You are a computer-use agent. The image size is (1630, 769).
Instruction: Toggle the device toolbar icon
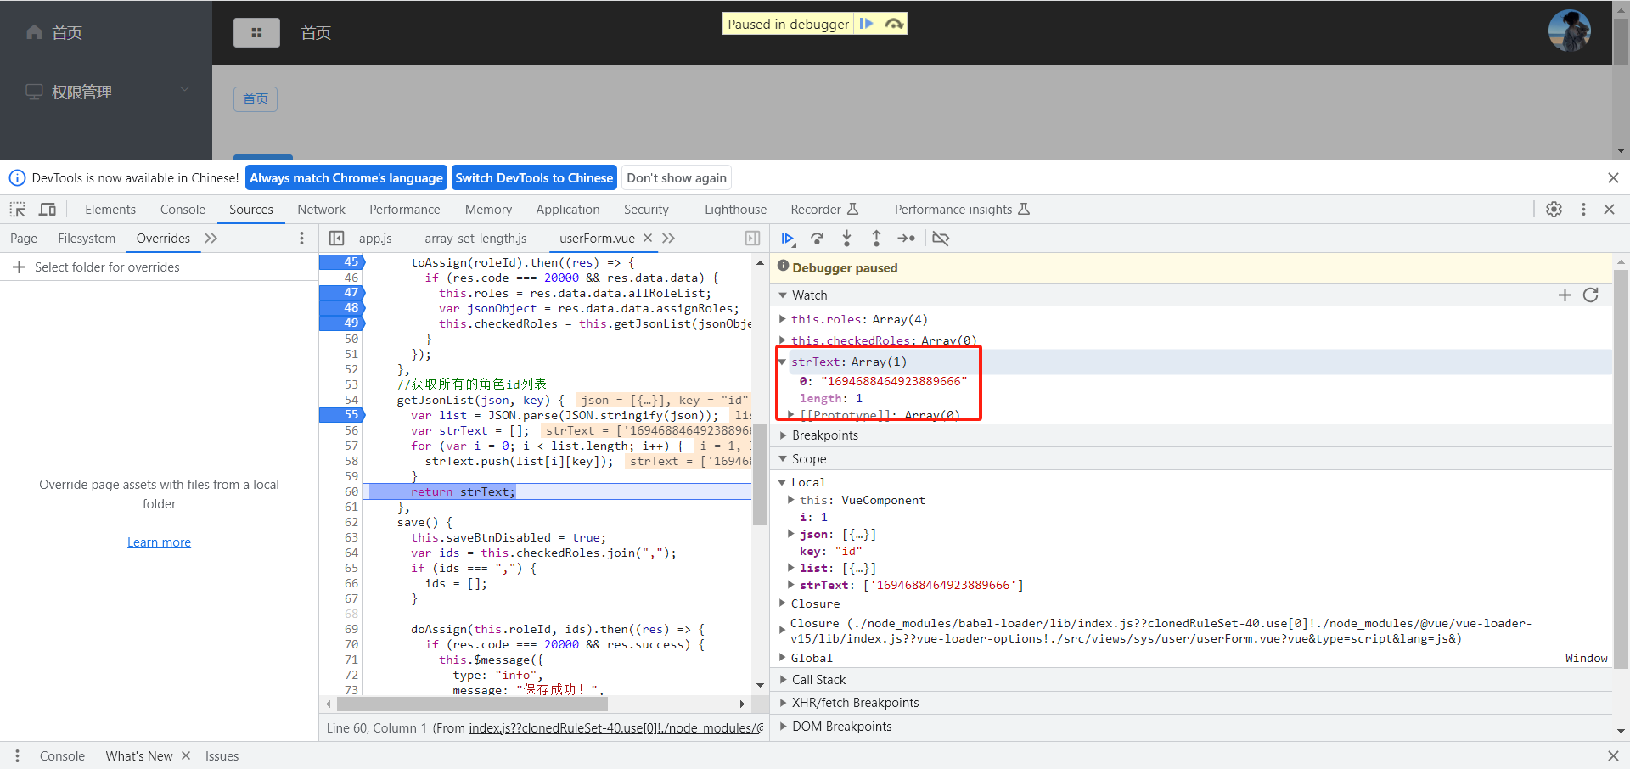48,210
